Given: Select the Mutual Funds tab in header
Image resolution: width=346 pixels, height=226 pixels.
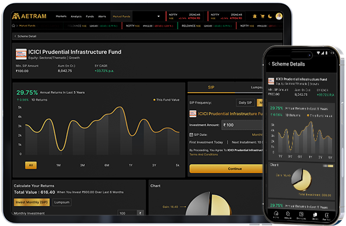Looking at the screenshot, I should tap(121, 17).
